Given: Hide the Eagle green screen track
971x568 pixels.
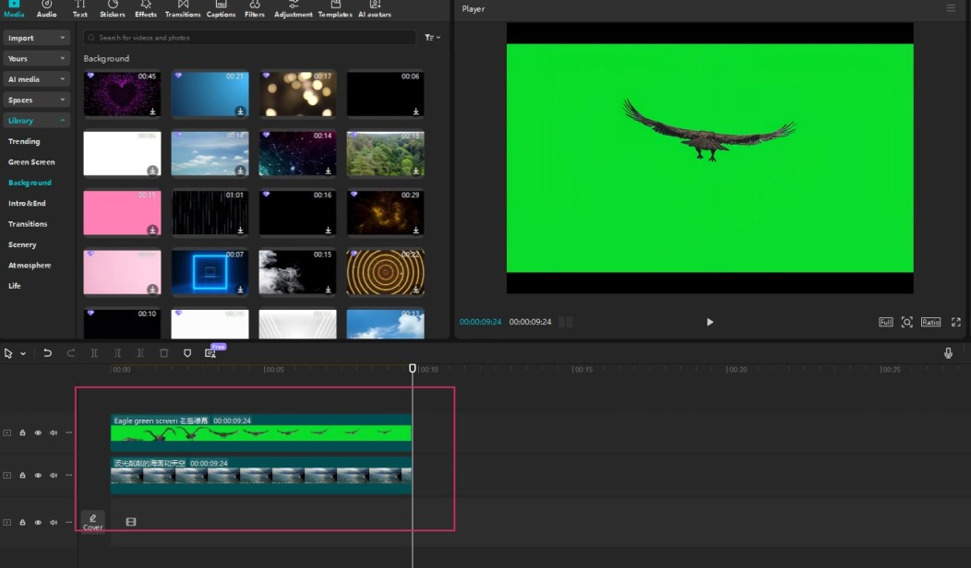Looking at the screenshot, I should (38, 432).
